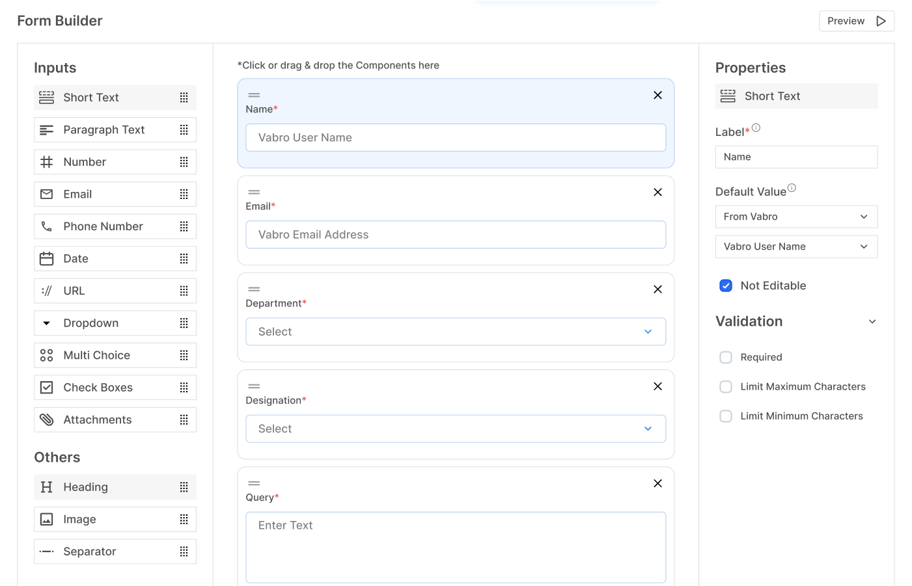Collapse the Validation section chevron
Image resolution: width=912 pixels, height=586 pixels.
tap(872, 321)
